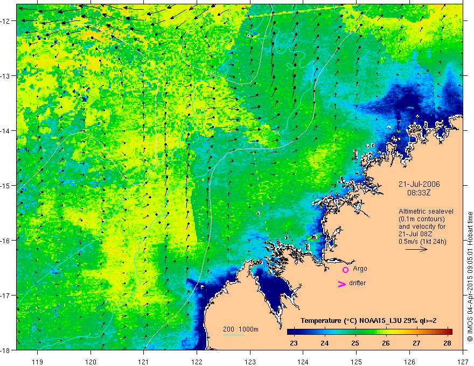Click the longitude axis label 121
Screen dimensions: 474x366
pyautogui.click(x=144, y=362)
